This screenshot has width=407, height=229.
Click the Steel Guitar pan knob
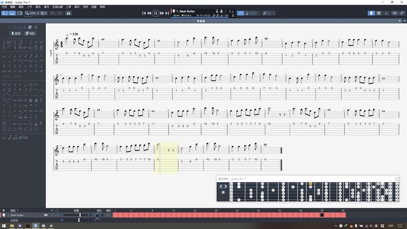[97, 215]
